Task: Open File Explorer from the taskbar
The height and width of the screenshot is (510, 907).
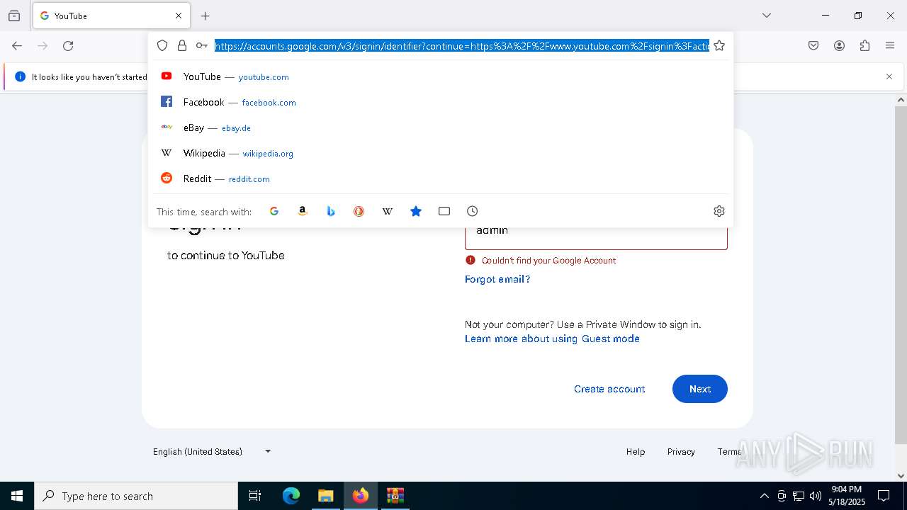Action: 326,496
